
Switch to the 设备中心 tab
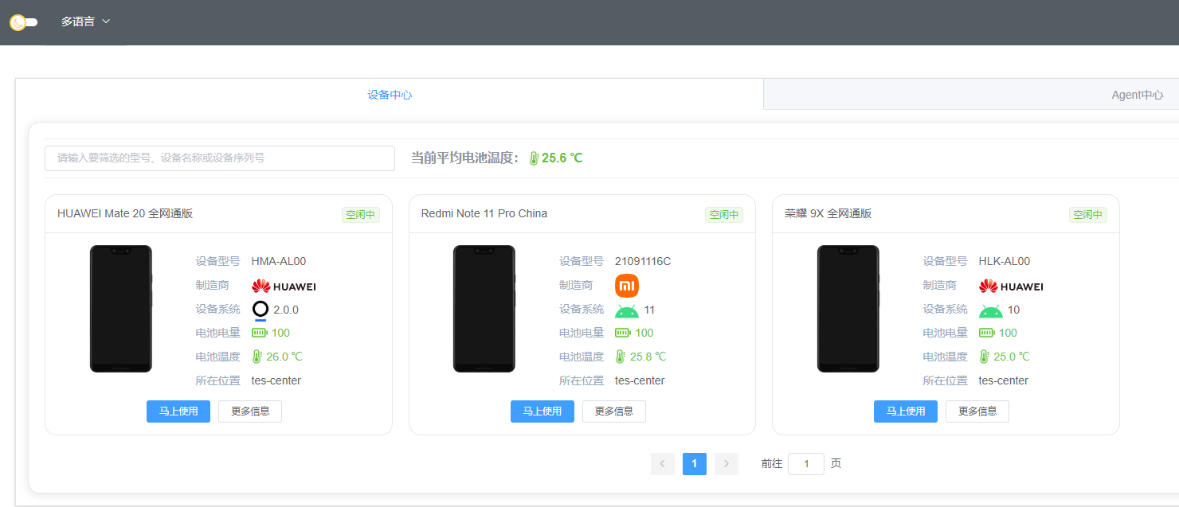(x=390, y=95)
